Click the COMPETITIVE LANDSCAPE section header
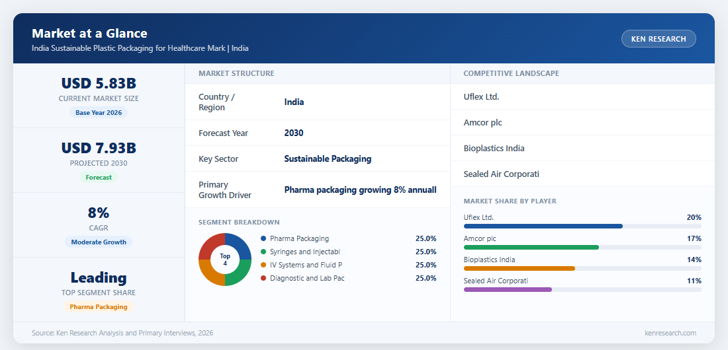The image size is (728, 350). (511, 73)
